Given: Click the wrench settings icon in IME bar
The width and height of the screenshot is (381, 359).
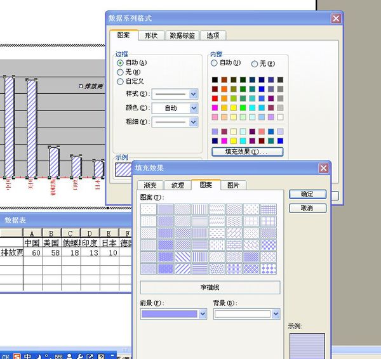Looking at the screenshot, I should click(80, 356).
